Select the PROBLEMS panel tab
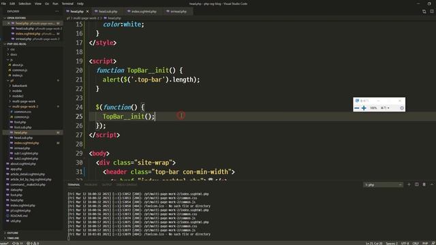This screenshot has height=245, width=436. pyautogui.click(x=91, y=184)
